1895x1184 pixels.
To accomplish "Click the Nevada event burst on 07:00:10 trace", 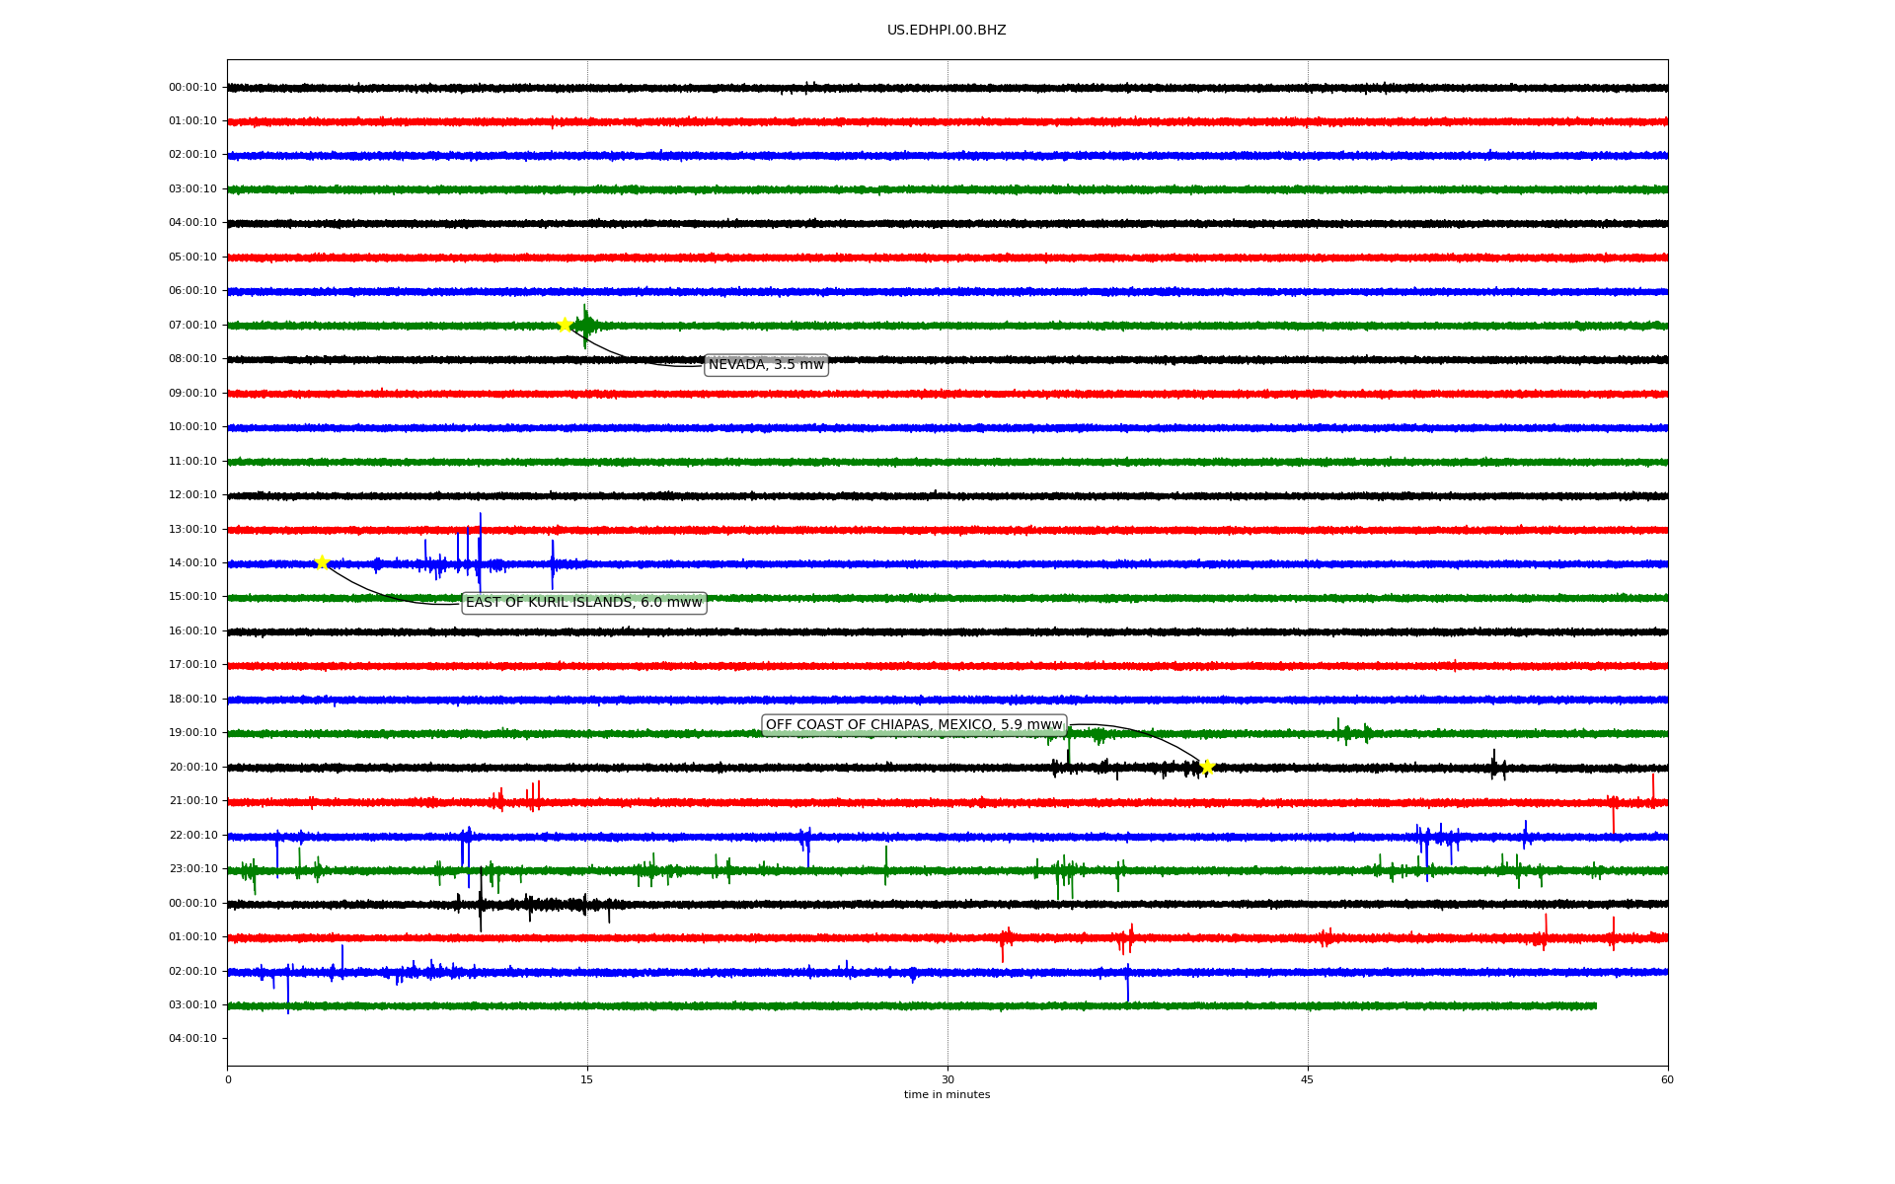I will (585, 326).
